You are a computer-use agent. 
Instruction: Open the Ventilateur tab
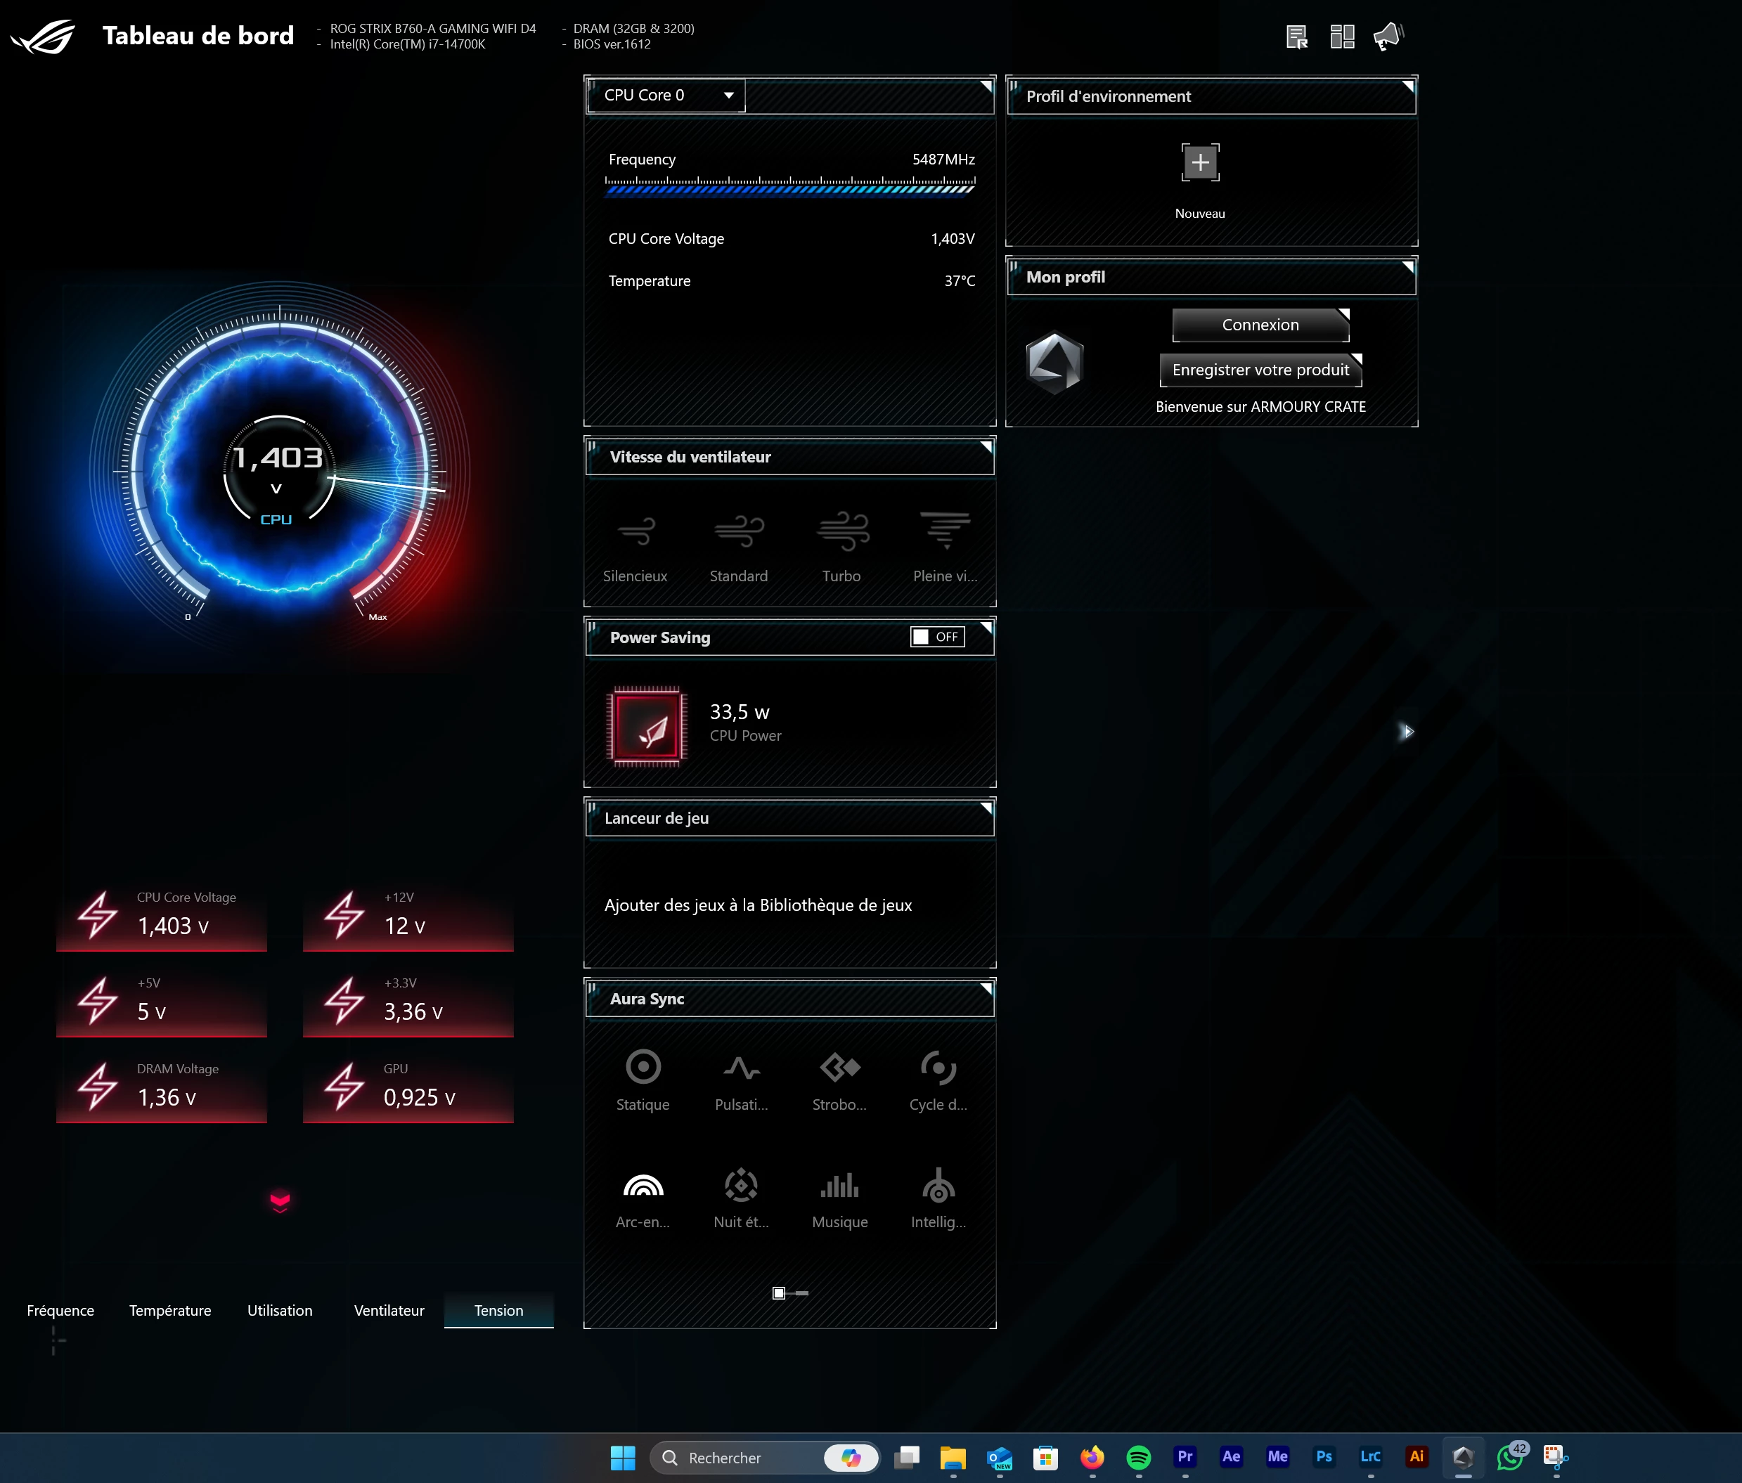point(389,1311)
